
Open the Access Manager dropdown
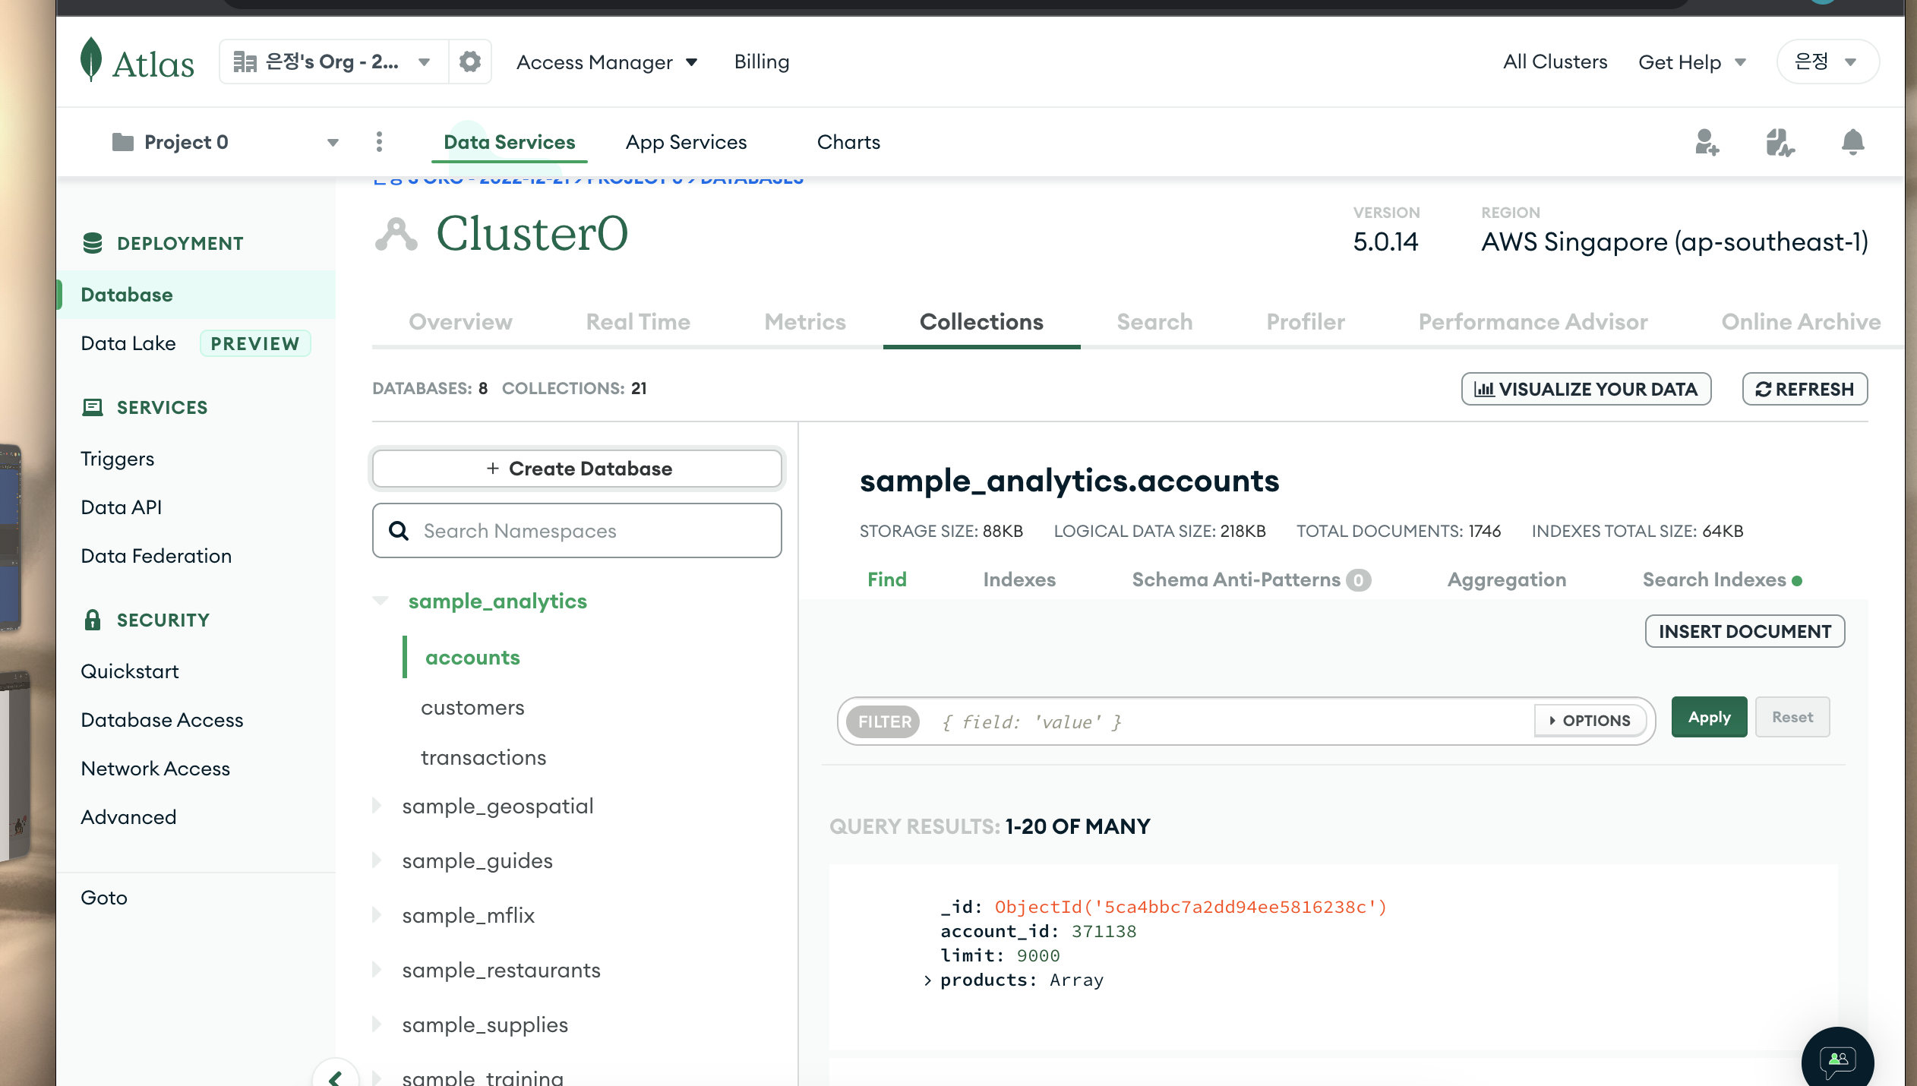pos(607,62)
